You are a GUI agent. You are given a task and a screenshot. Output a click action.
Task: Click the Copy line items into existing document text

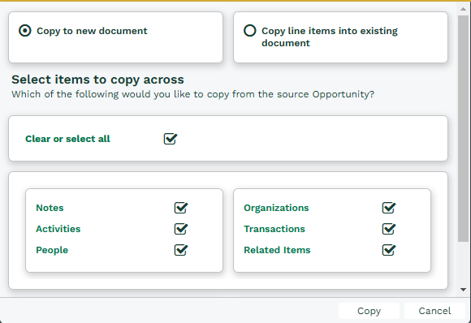330,37
